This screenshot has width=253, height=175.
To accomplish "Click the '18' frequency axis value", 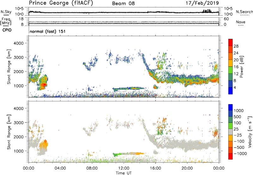I will tap(21, 19).
